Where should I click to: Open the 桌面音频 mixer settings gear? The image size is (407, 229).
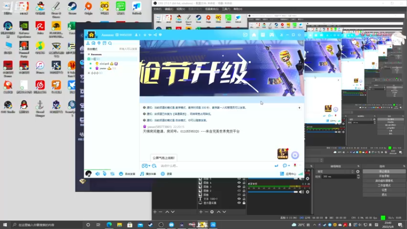[x=308, y=192]
